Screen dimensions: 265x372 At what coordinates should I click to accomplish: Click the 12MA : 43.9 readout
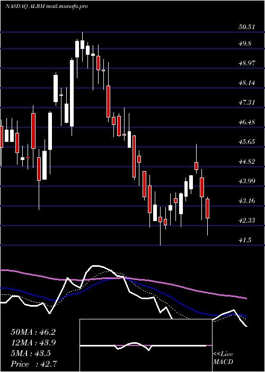click(33, 343)
